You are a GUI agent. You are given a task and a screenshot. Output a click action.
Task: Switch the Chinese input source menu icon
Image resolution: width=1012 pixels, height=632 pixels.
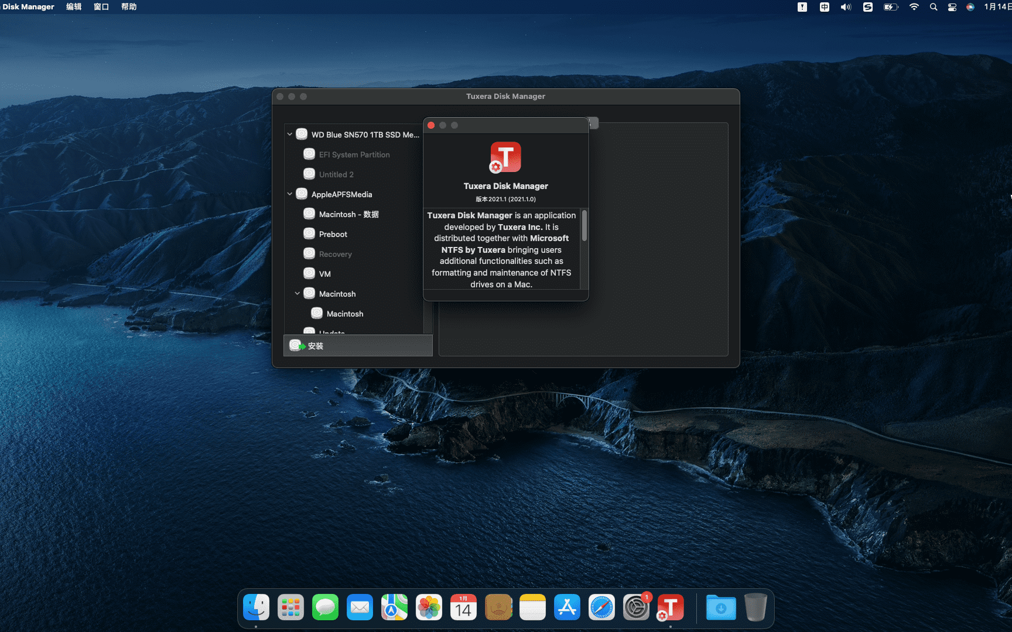[825, 7]
